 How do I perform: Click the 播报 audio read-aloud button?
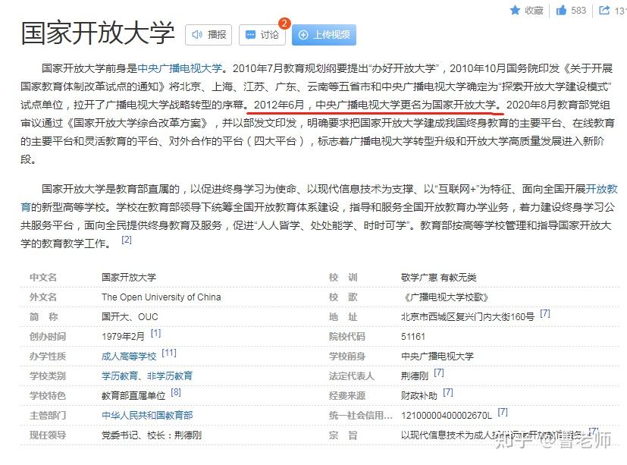pos(208,35)
